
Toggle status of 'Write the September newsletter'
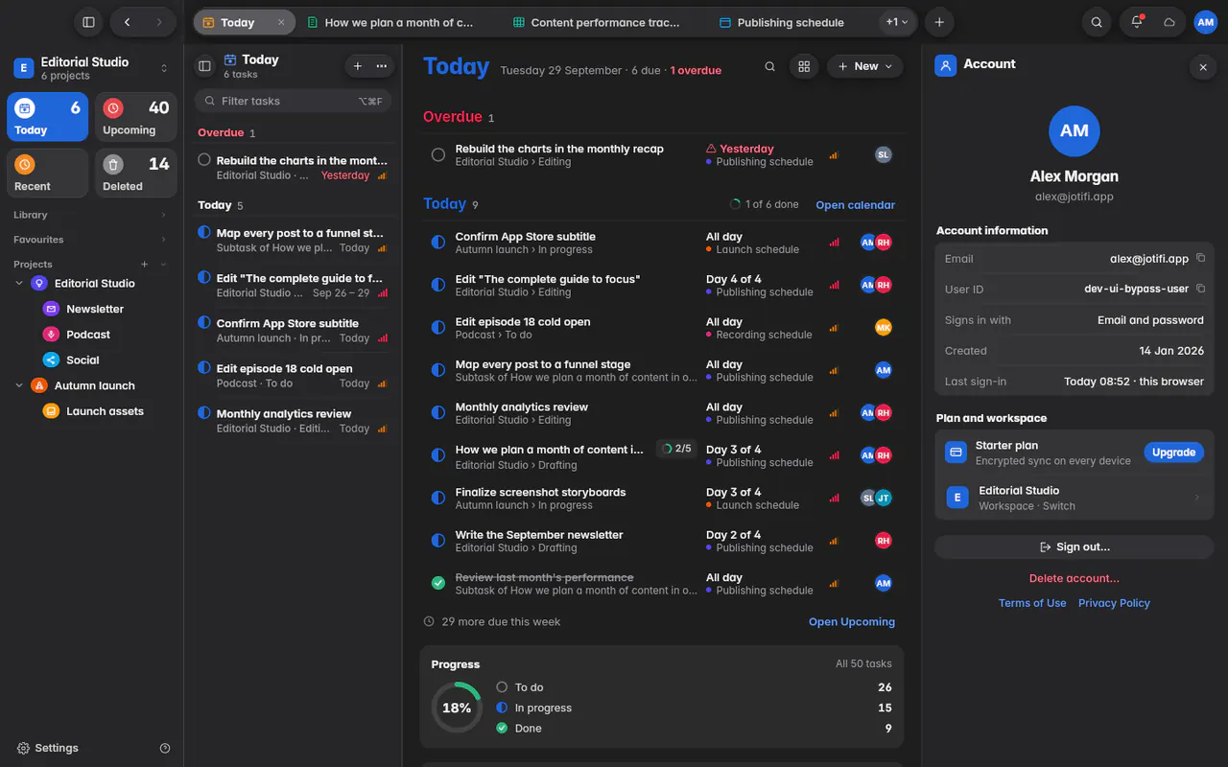438,541
